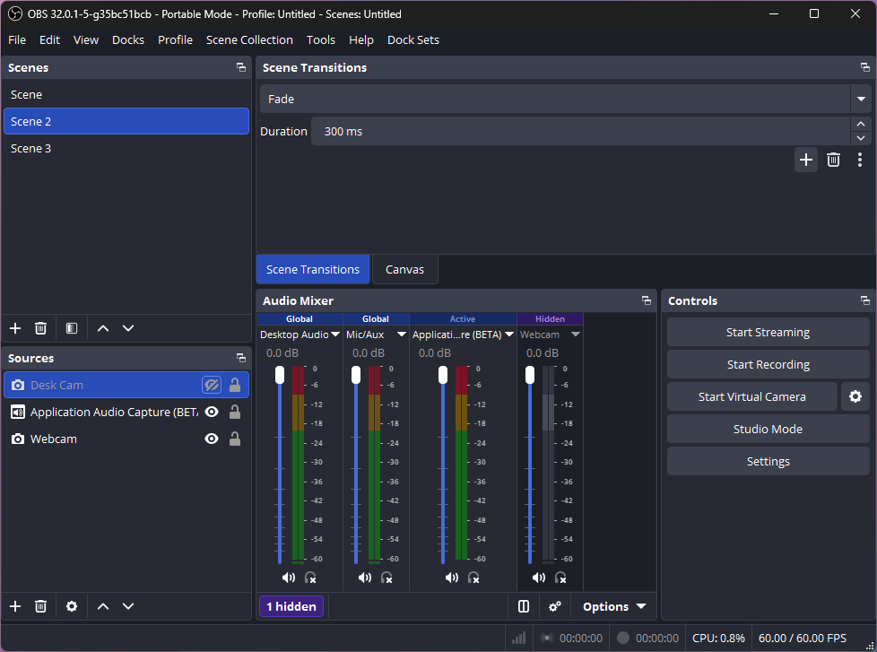
Task: Open virtual camera settings gear
Action: 855,396
